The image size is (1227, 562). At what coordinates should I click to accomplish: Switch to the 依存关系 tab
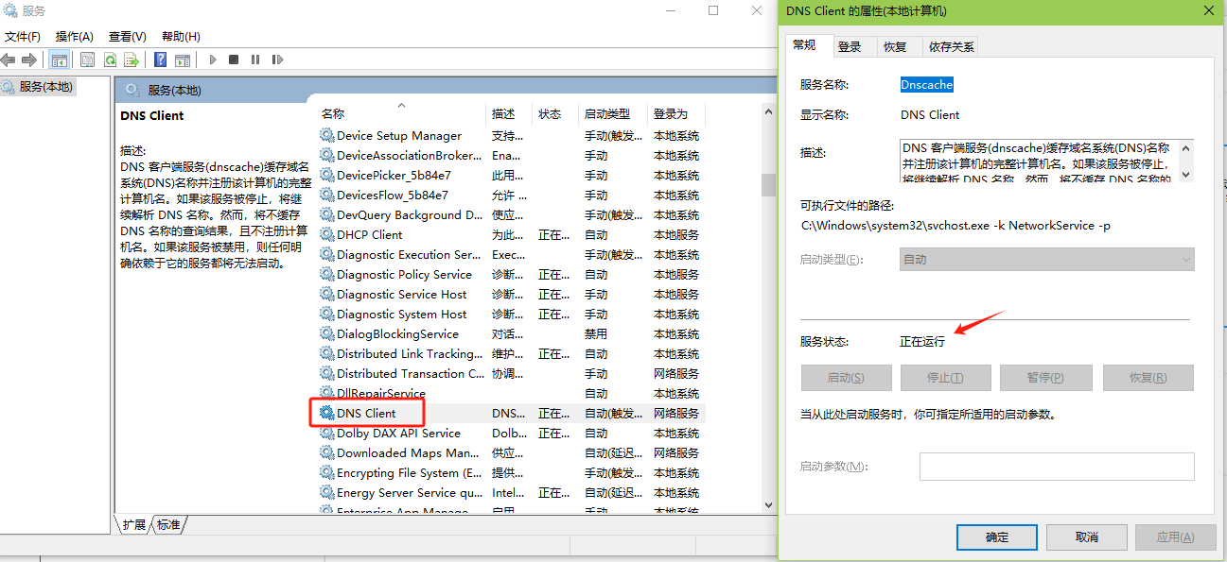[x=951, y=46]
